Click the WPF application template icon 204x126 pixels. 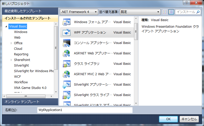point(67,33)
